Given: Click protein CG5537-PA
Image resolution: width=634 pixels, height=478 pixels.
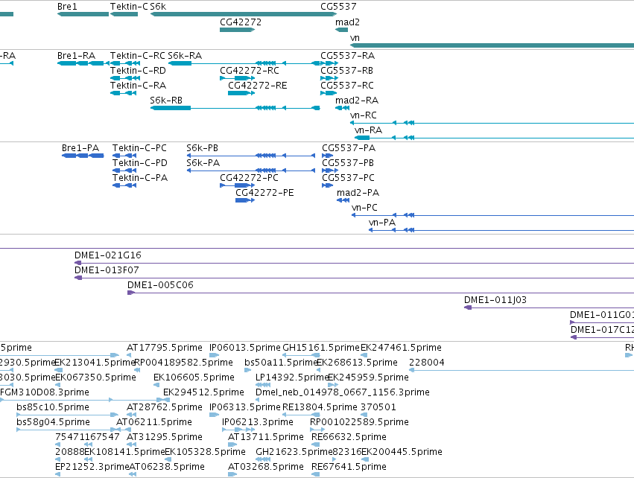Looking at the screenshot, I should coord(349,148).
